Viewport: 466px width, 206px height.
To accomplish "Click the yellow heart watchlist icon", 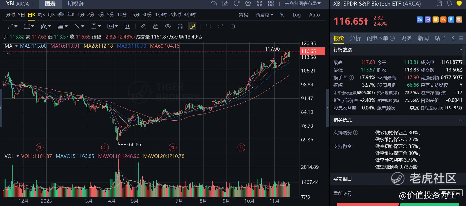I will click(x=459, y=4).
